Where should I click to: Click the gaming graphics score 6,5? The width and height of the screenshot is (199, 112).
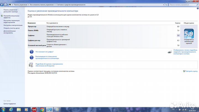[x=178, y=40]
